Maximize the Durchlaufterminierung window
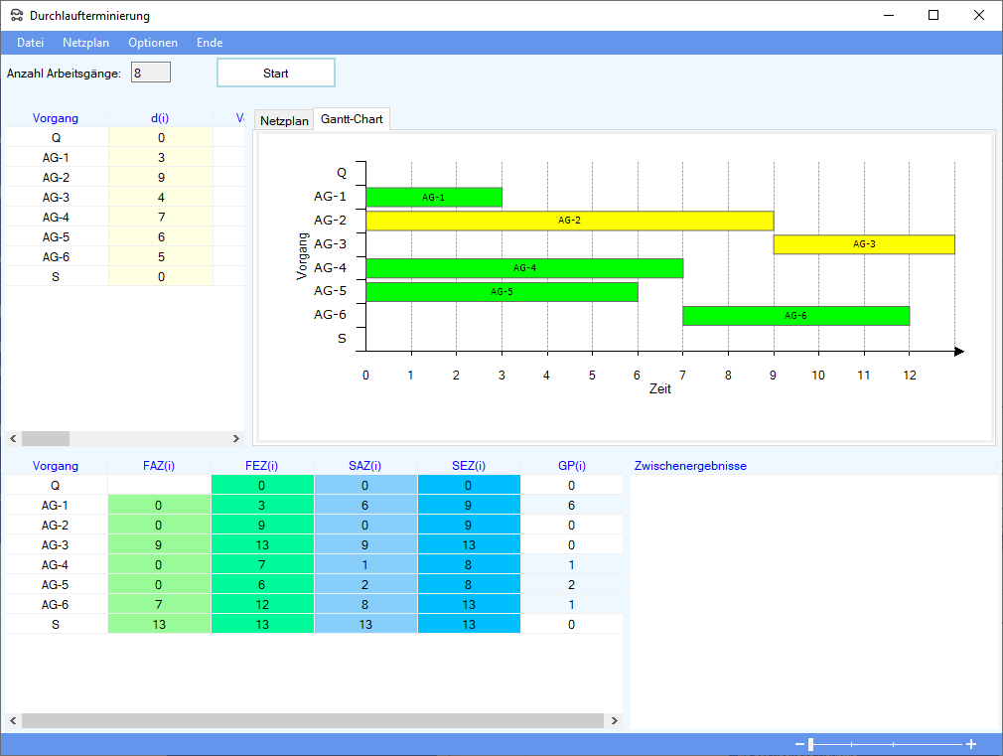1003x756 pixels. pos(932,16)
